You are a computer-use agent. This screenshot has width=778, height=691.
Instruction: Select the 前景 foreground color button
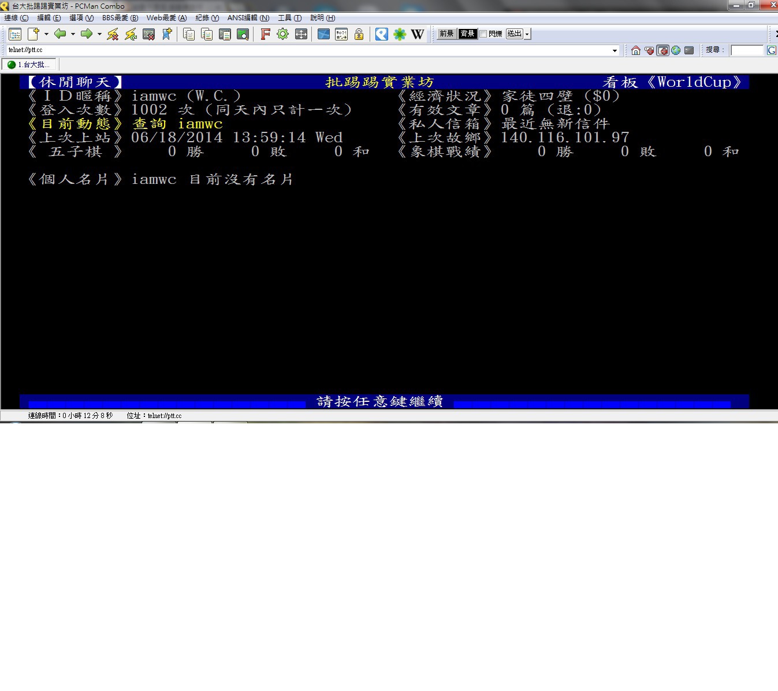(x=446, y=34)
